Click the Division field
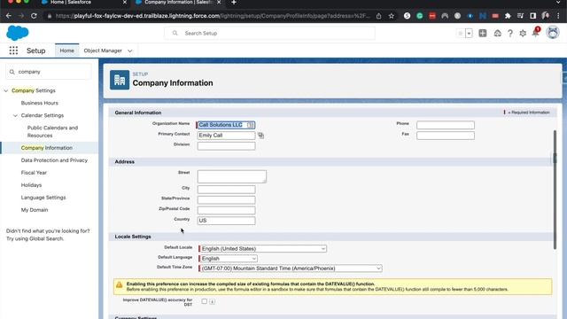567x319 pixels. 226,145
